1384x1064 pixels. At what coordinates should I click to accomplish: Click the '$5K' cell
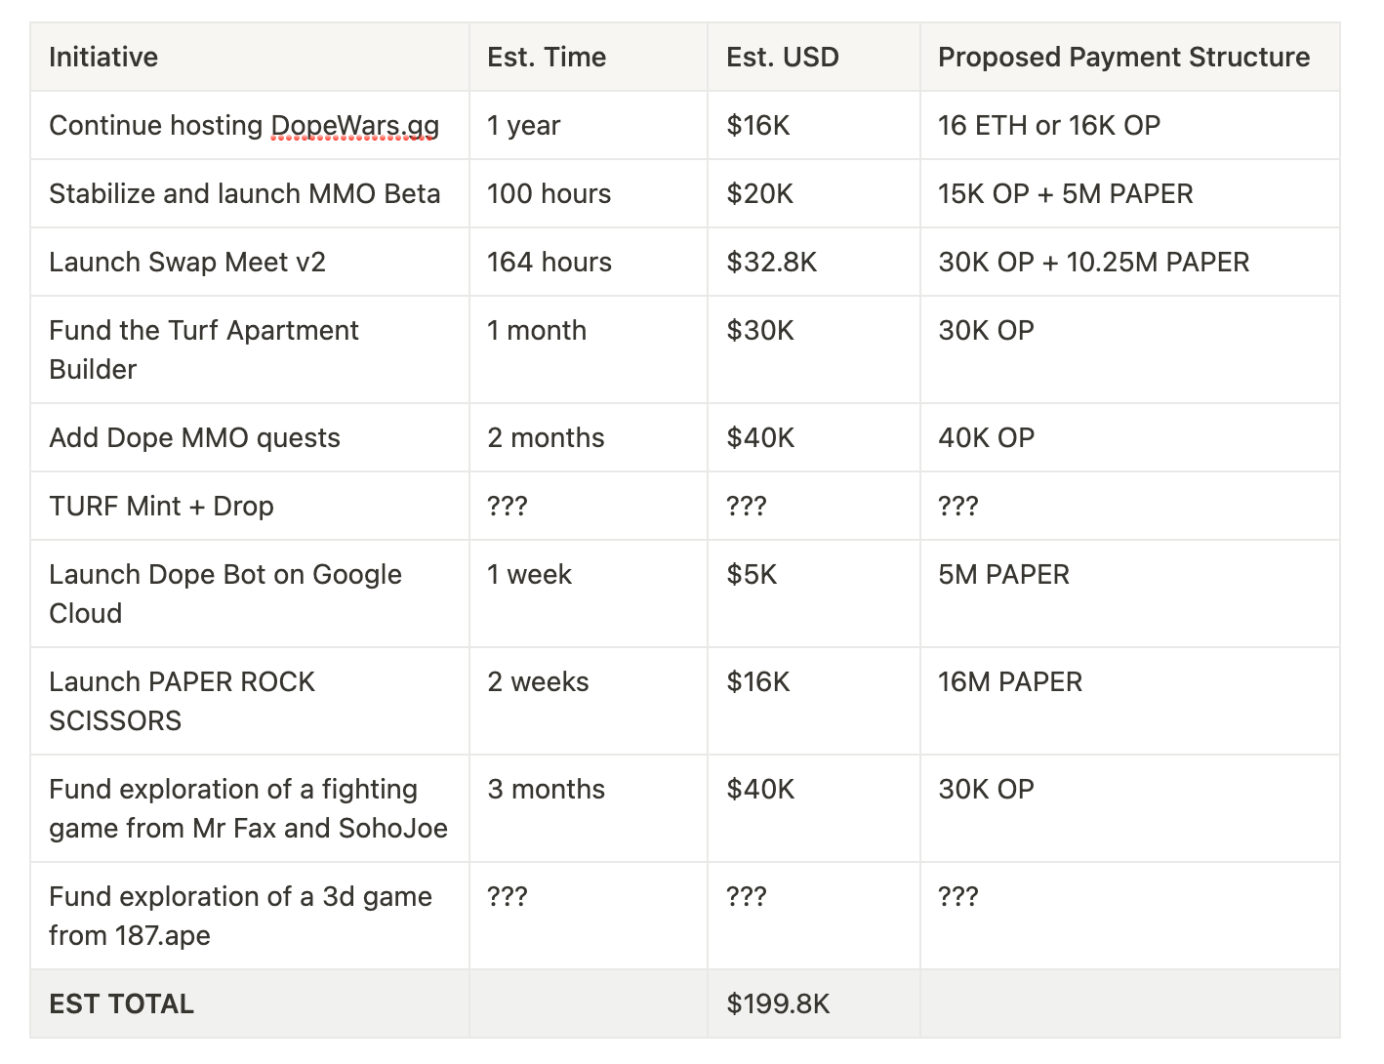click(814, 593)
